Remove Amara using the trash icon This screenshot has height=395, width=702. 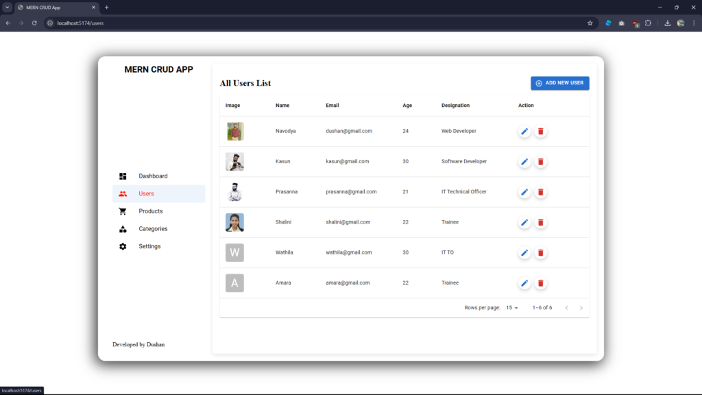coord(540,283)
